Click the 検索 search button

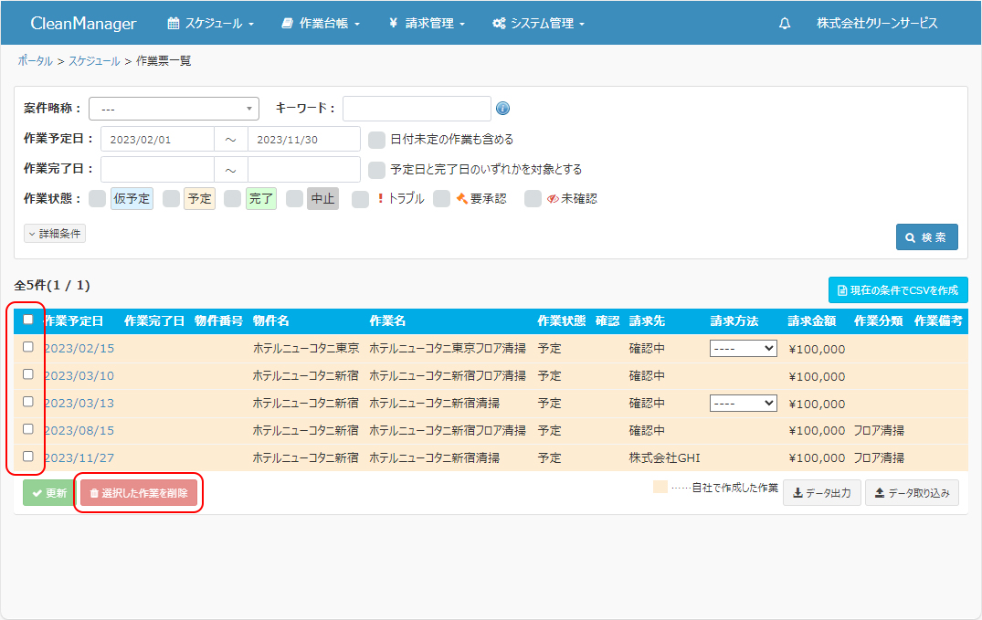(x=926, y=237)
